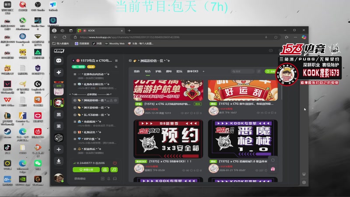This screenshot has width=350, height=197.
Task: Click the browser refresh button
Action: point(64,37)
